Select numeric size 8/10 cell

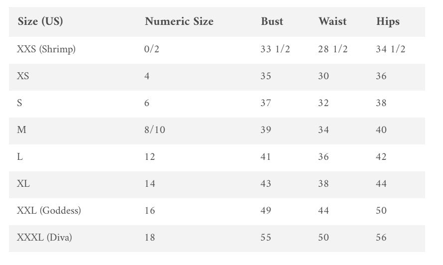tap(154, 130)
